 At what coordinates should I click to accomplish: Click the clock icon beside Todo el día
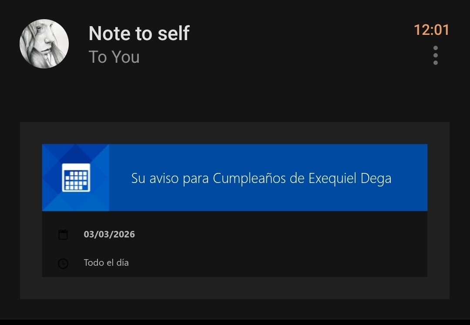click(x=63, y=264)
